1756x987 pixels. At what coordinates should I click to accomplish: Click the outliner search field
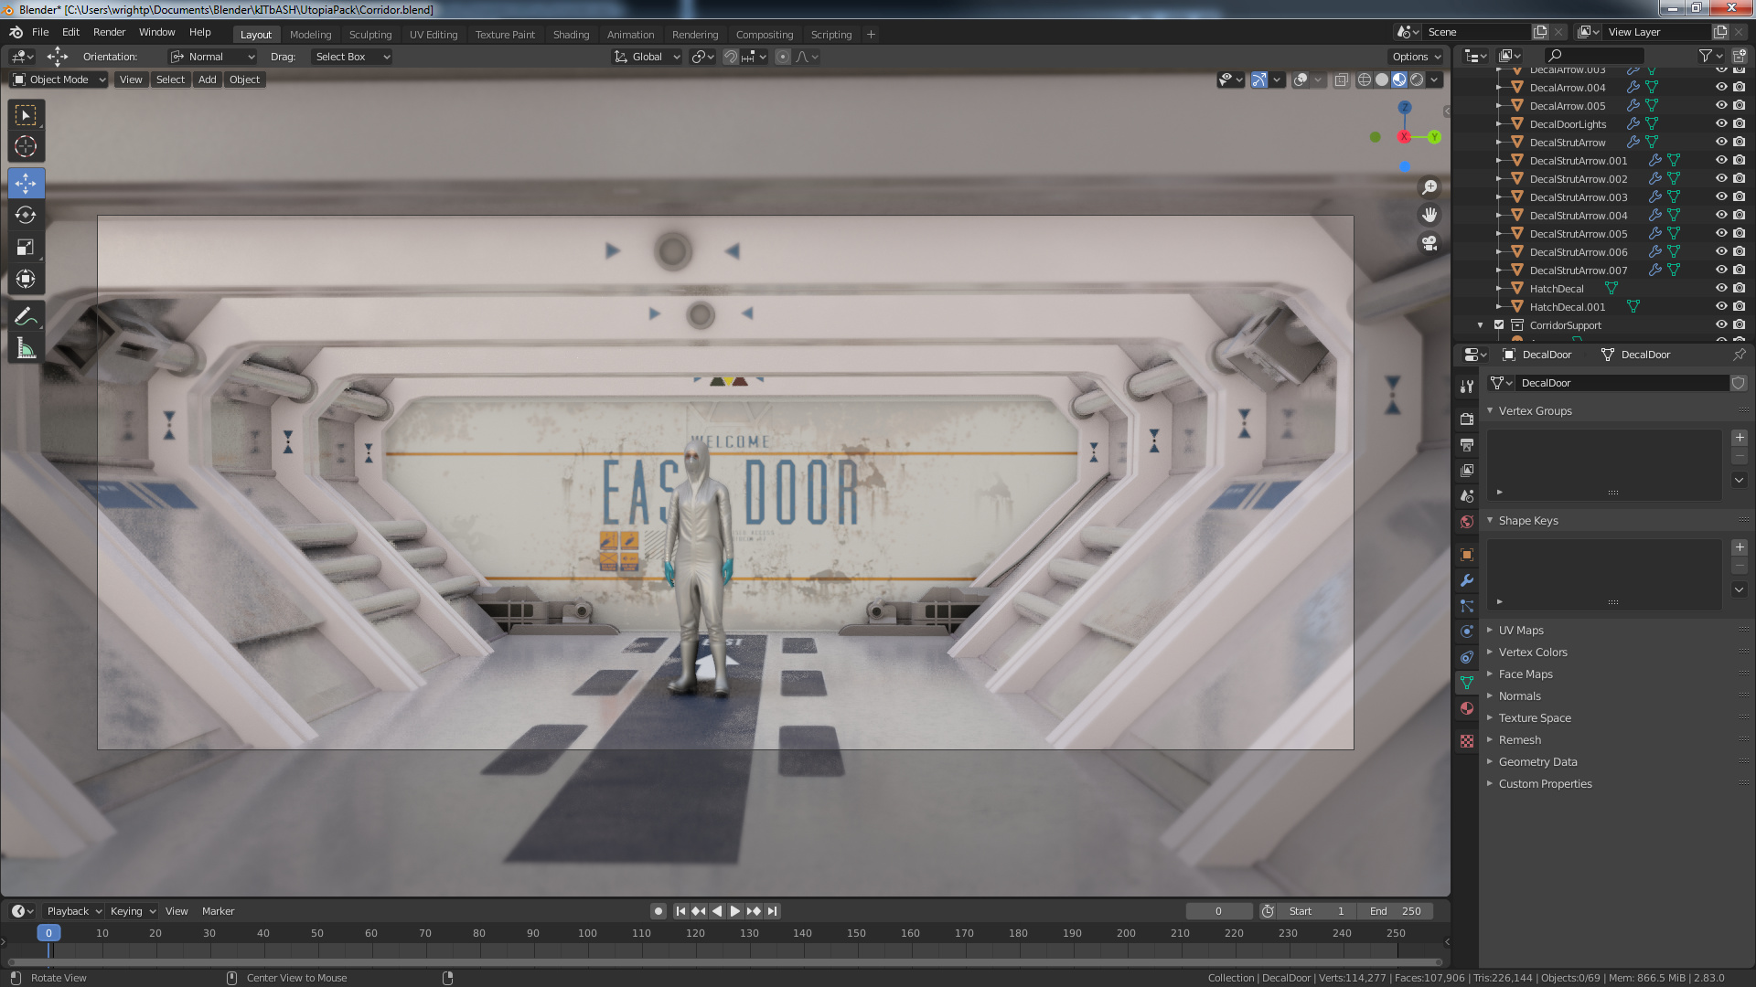coord(1592,56)
